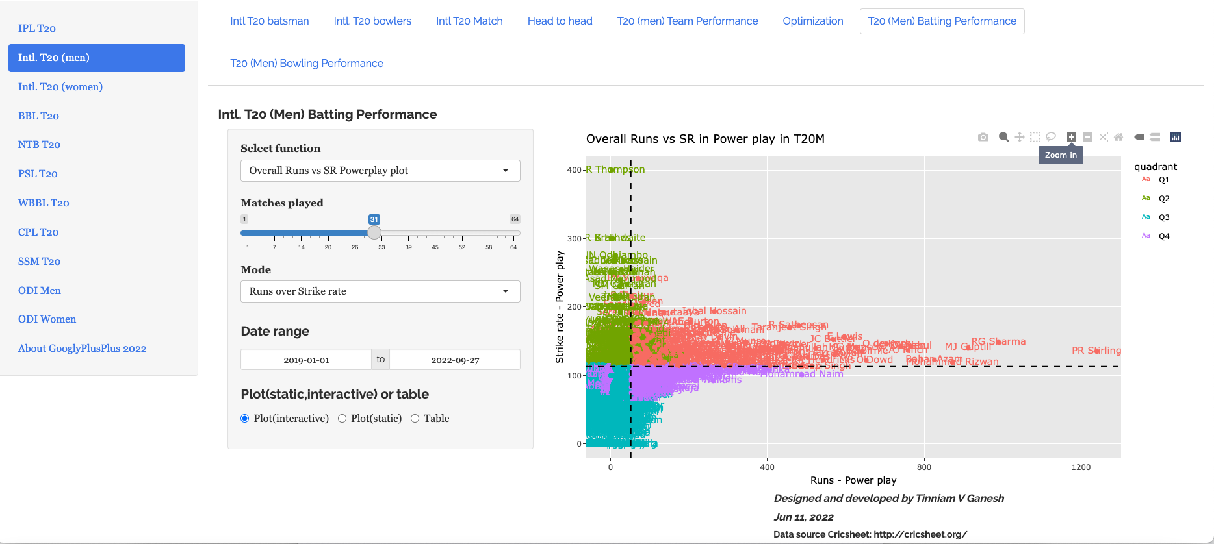
Task: Click the Zoom in plus icon
Action: tap(1072, 137)
